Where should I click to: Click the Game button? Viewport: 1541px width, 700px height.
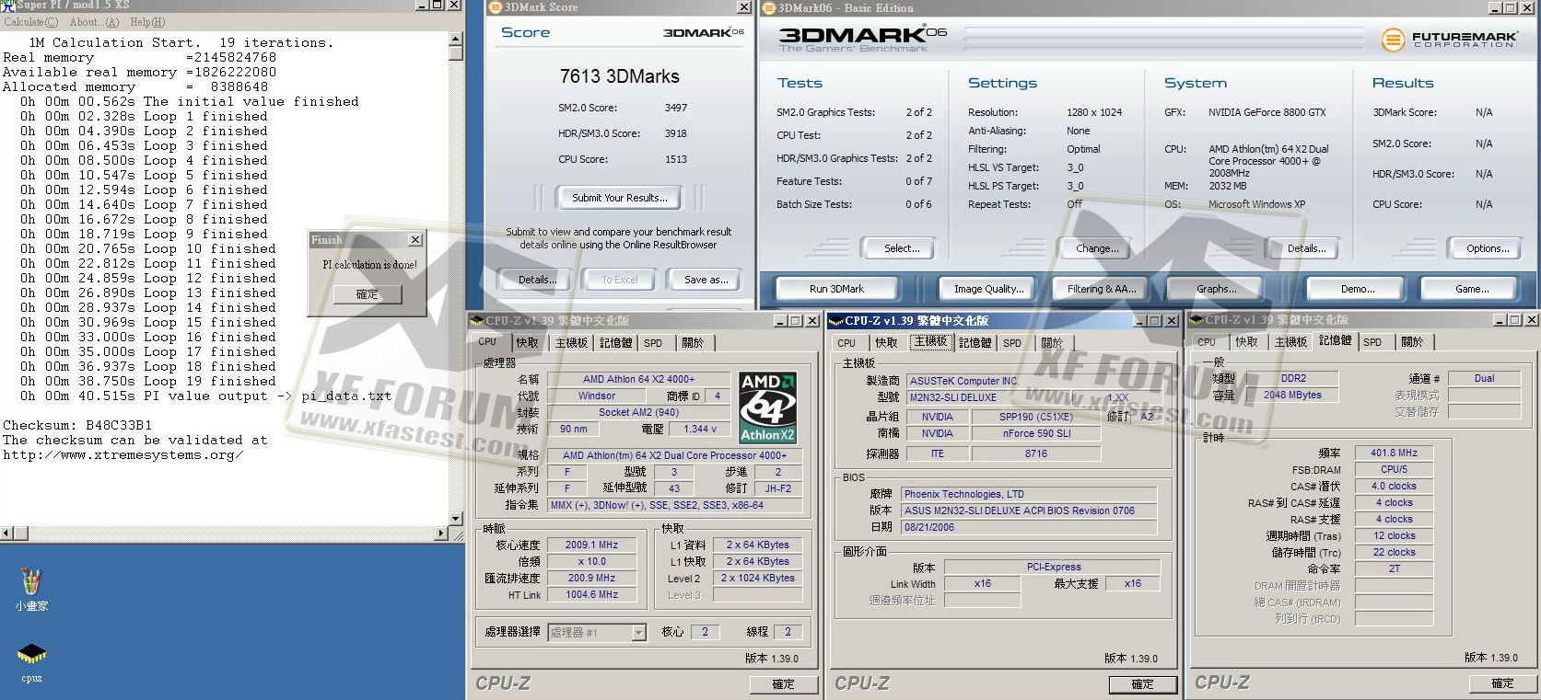(1471, 289)
